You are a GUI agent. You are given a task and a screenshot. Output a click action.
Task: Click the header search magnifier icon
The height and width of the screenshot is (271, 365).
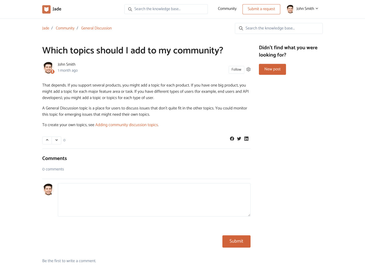[x=130, y=9]
